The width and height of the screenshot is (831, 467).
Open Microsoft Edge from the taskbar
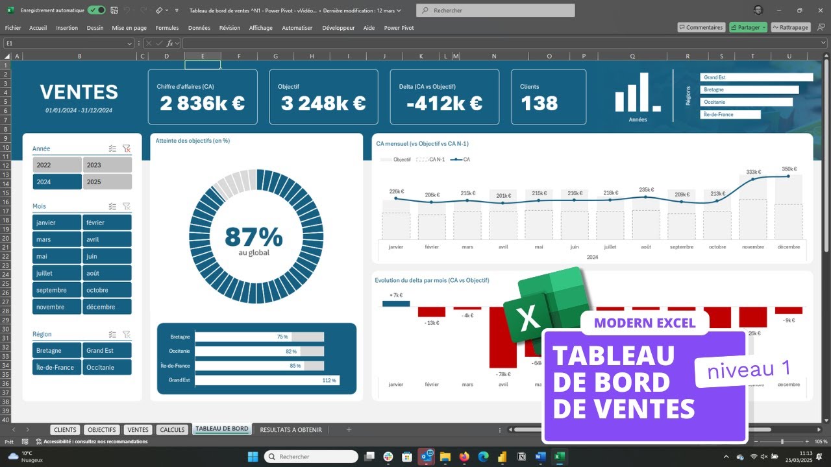[x=482, y=457]
